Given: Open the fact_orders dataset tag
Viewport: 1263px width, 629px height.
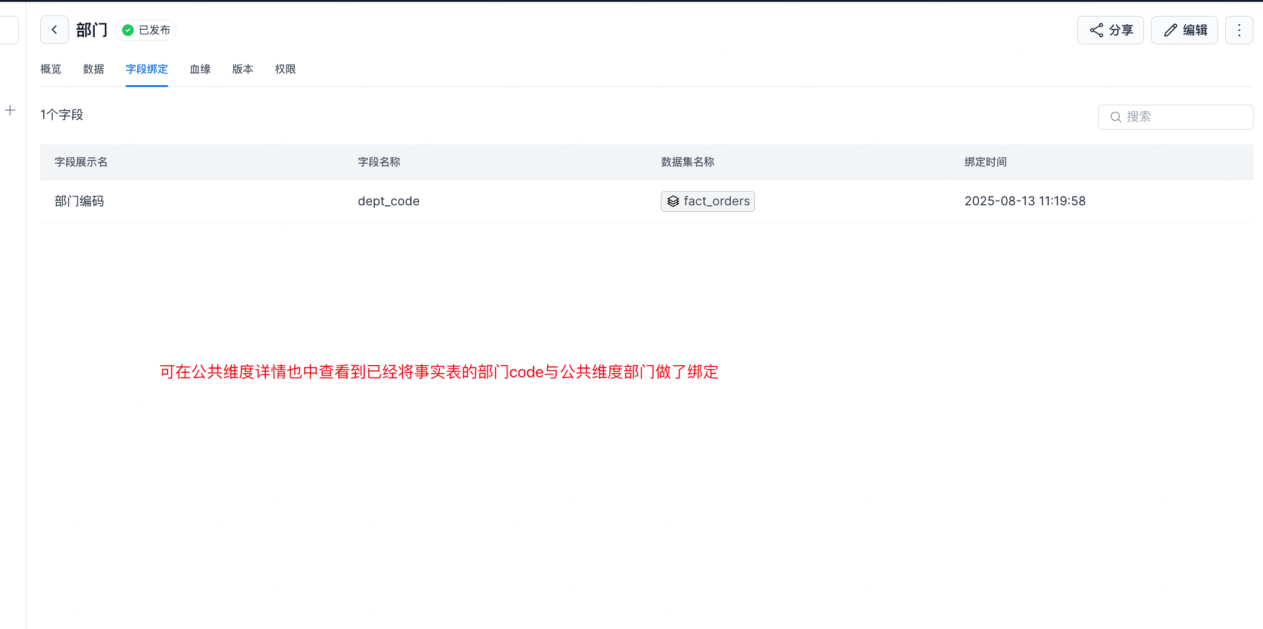Looking at the screenshot, I should 716,202.
